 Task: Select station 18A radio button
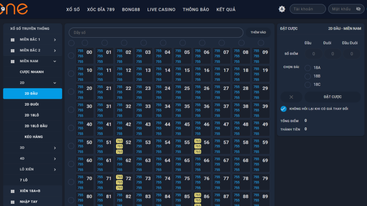[308, 68]
